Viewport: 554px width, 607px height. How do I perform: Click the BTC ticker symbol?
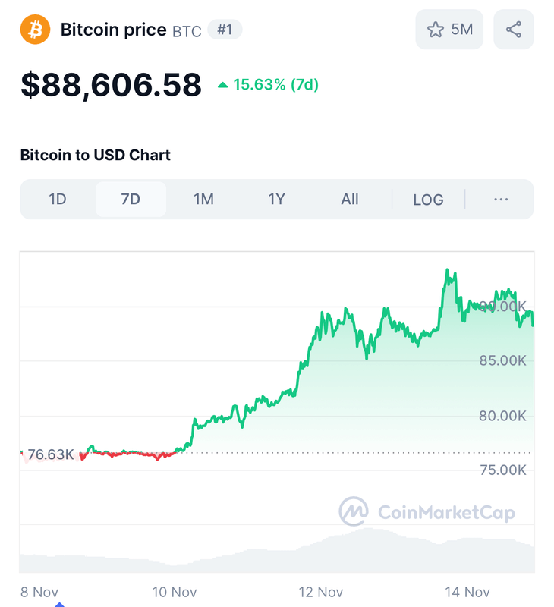[187, 31]
